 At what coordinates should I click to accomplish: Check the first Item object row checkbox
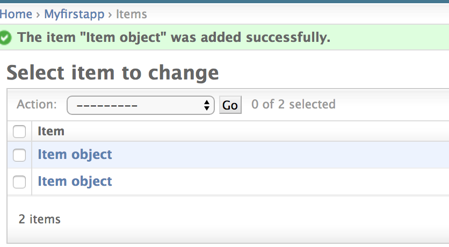point(19,155)
